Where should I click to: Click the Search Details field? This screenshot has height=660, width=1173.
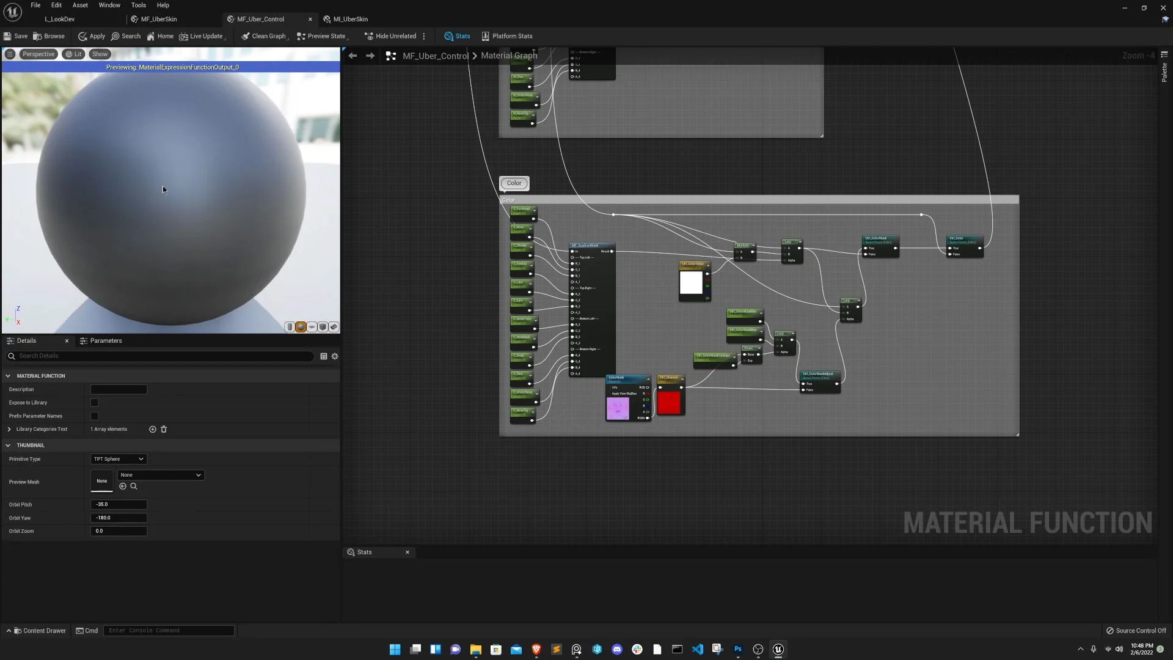point(160,356)
